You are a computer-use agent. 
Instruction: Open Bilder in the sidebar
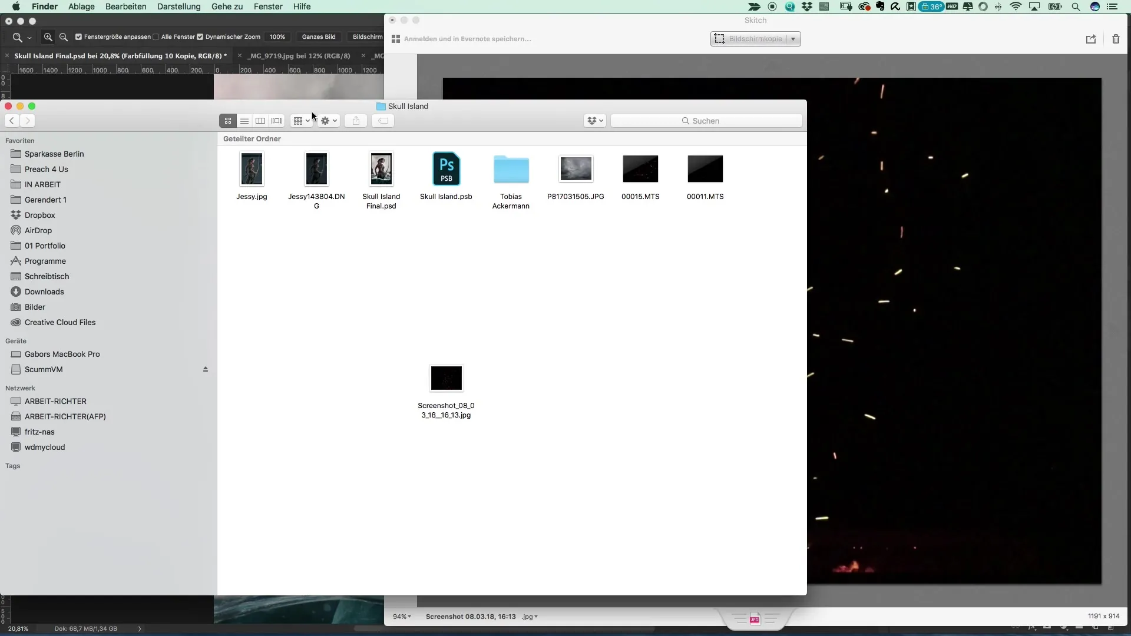pos(35,307)
